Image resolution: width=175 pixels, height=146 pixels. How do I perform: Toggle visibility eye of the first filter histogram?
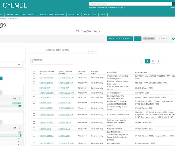[15, 98]
